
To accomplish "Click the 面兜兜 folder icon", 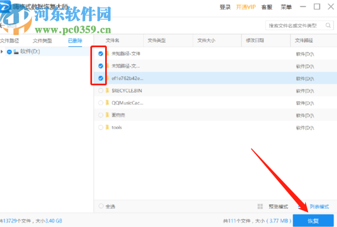I will coord(107,115).
